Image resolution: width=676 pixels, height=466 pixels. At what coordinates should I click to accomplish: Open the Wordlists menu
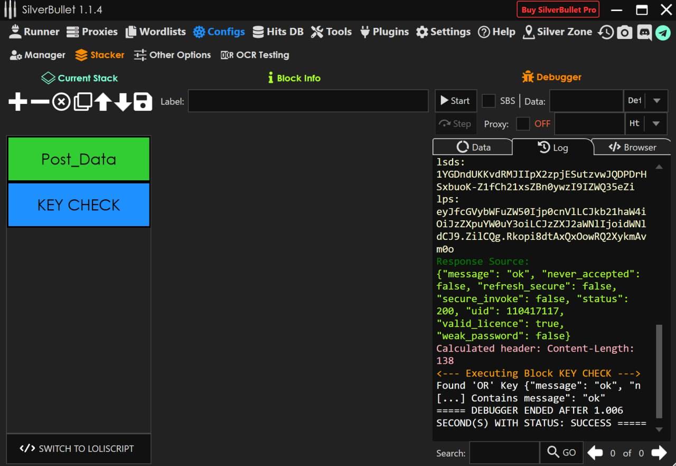coord(156,32)
